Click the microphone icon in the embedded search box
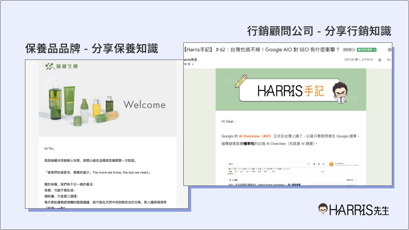409x230 pixels. pyautogui.click(x=314, y=164)
